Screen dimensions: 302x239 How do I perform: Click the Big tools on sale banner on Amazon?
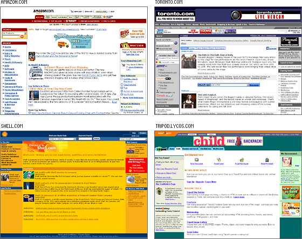[133, 34]
